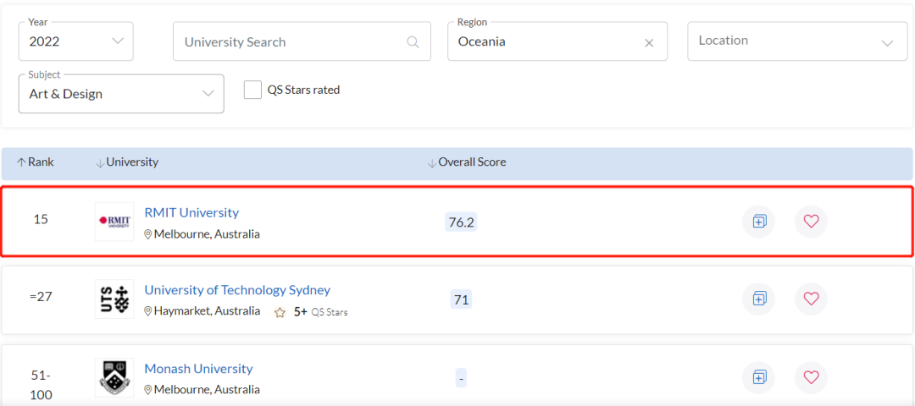The image size is (915, 406).
Task: Open the Monash University link
Action: (198, 369)
